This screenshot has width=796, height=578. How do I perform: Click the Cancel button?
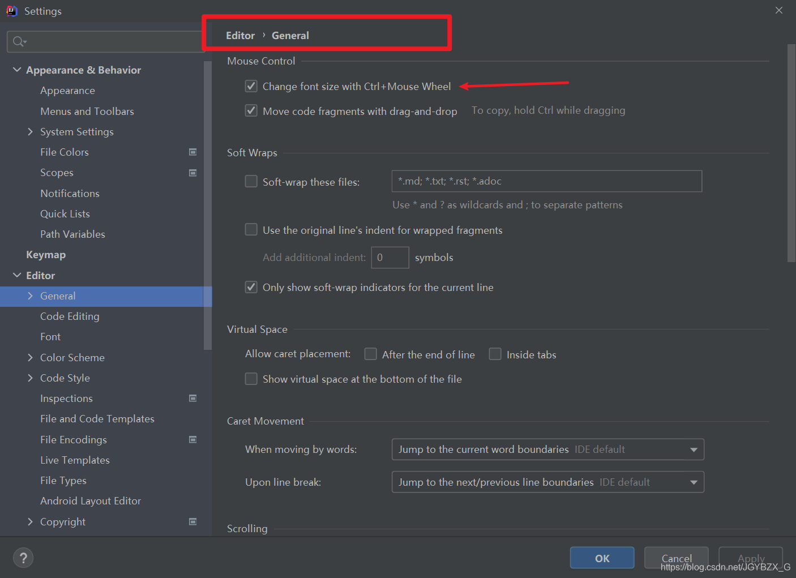point(677,558)
